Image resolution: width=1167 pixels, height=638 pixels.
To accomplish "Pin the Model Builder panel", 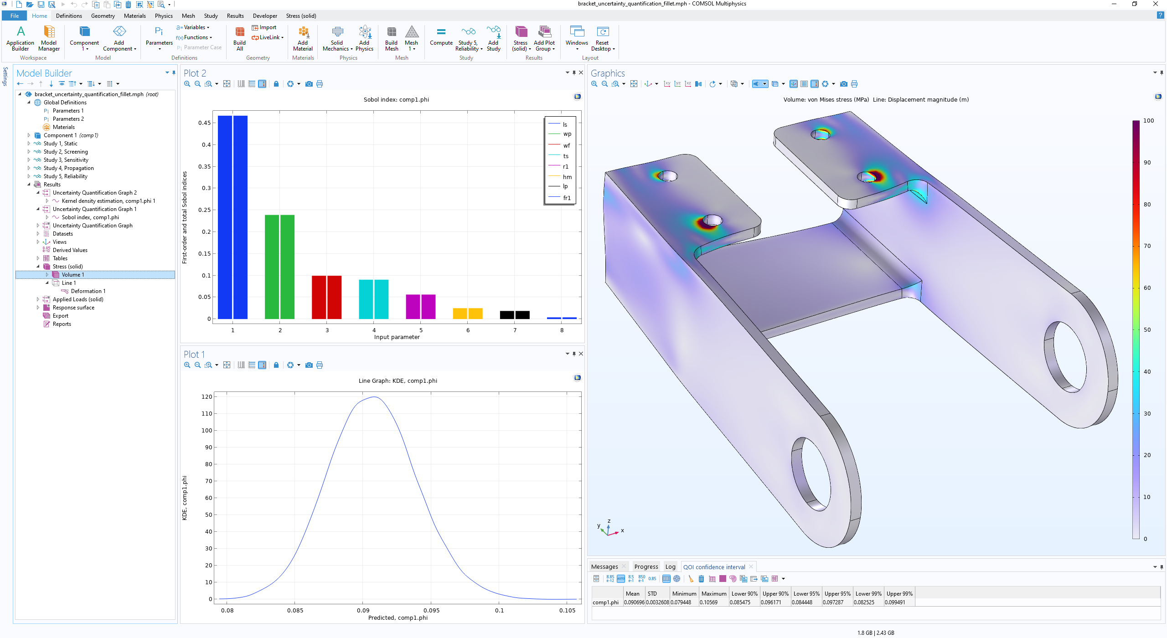I will [173, 72].
